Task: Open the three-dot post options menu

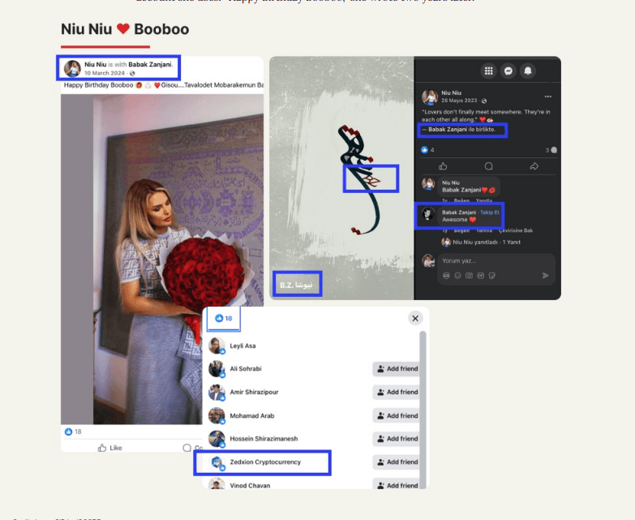Action: click(x=548, y=97)
